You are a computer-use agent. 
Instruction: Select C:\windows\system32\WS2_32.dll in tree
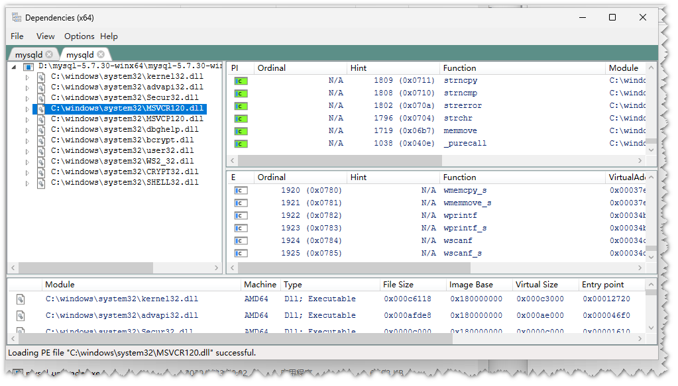(123, 162)
